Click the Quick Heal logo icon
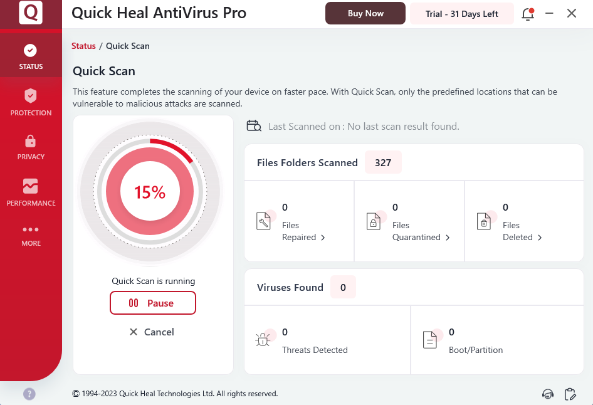This screenshot has height=405, width=593. [31, 13]
